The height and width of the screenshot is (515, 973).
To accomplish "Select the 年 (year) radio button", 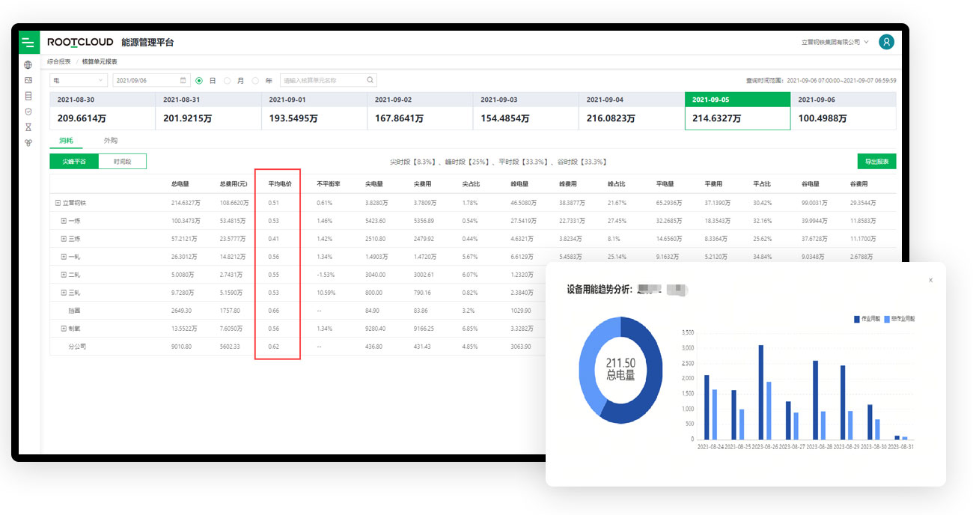I will (255, 80).
